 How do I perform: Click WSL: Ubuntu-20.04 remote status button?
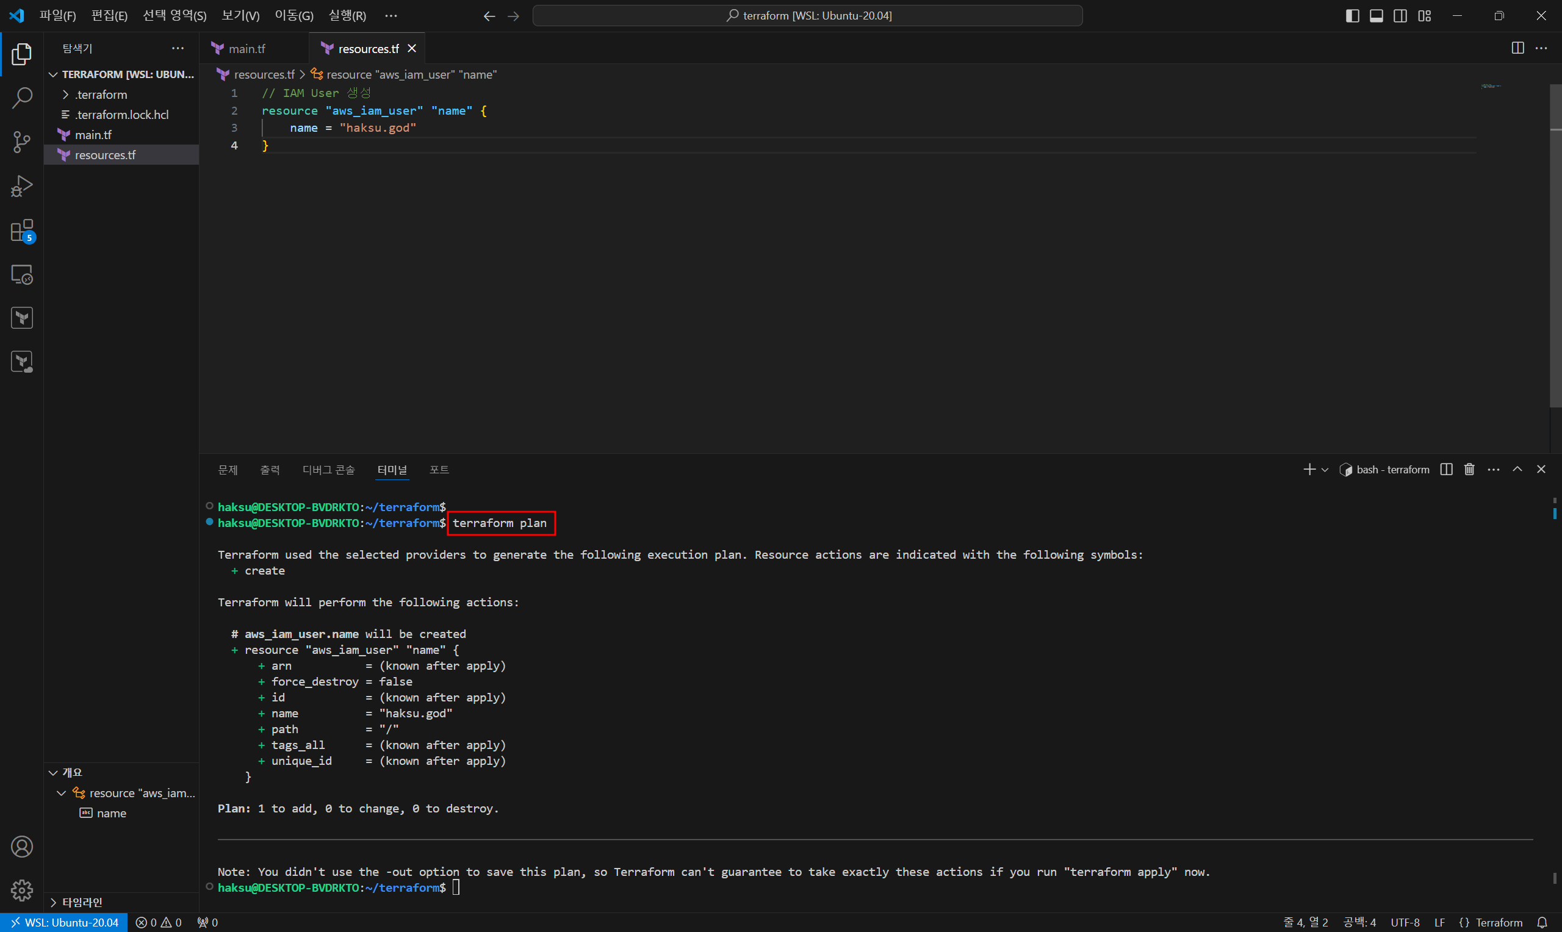pos(64,923)
